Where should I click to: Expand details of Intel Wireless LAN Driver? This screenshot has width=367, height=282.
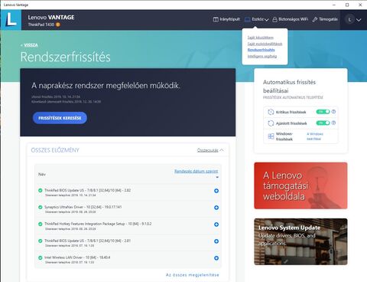(x=216, y=258)
